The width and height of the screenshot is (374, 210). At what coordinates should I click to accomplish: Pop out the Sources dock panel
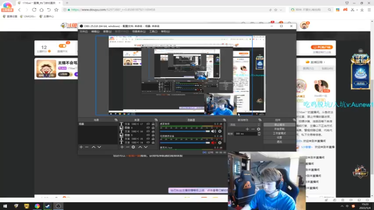point(156,120)
